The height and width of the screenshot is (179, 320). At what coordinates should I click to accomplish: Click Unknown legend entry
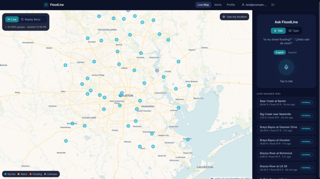point(51,174)
